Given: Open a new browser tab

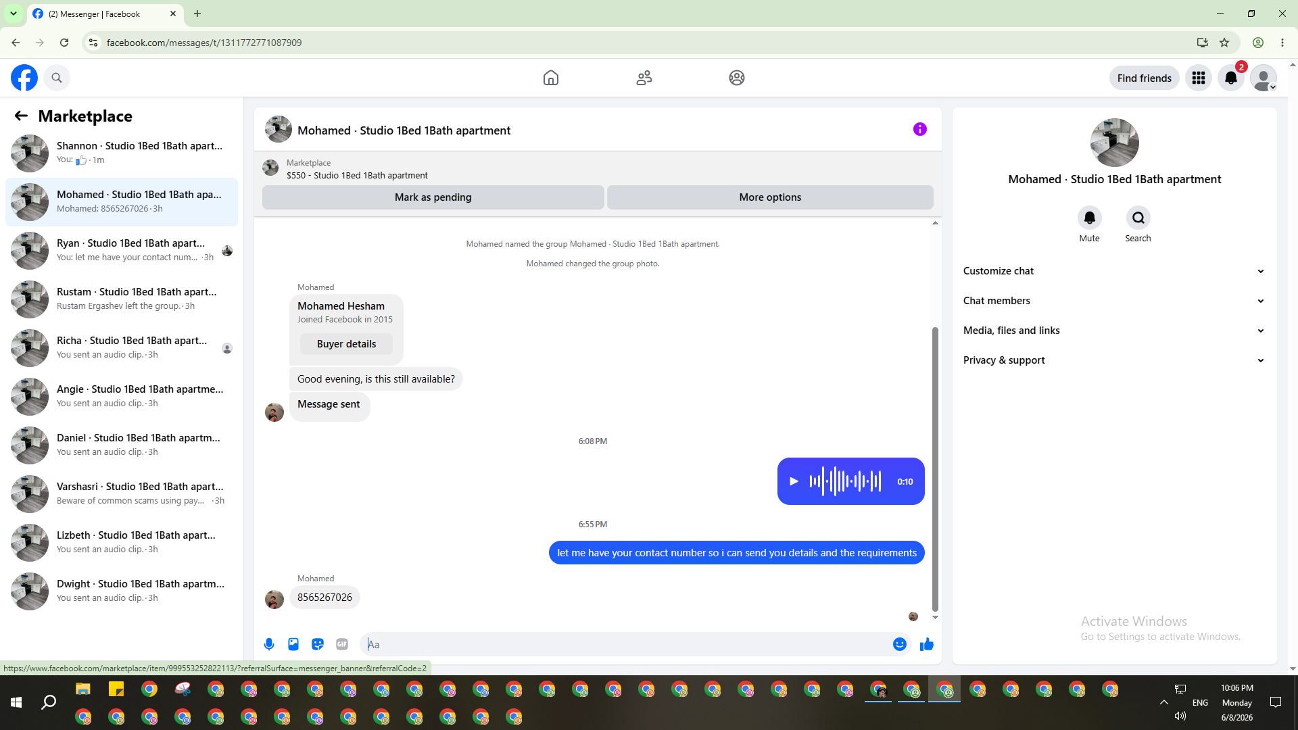Looking at the screenshot, I should click(x=197, y=14).
